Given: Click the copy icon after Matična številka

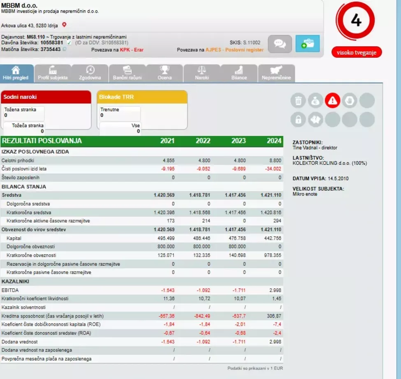Looking at the screenshot, I should [65, 49].
